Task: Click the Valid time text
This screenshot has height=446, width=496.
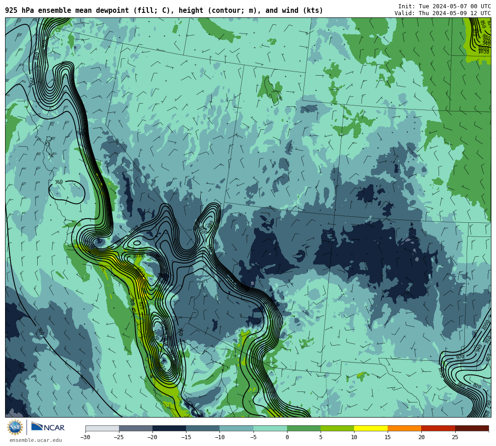Action: (443, 13)
